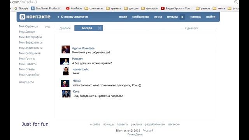Open the разное bookmark folder

point(203,9)
